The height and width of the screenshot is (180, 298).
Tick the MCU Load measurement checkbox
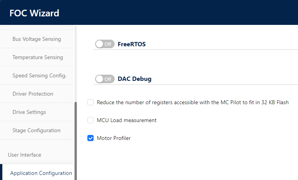pos(90,120)
